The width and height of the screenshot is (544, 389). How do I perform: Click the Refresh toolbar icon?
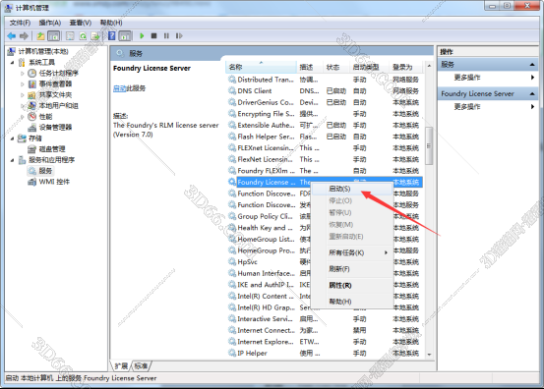(x=83, y=35)
